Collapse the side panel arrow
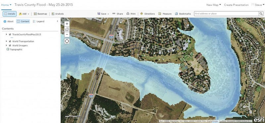 (x=57, y=21)
